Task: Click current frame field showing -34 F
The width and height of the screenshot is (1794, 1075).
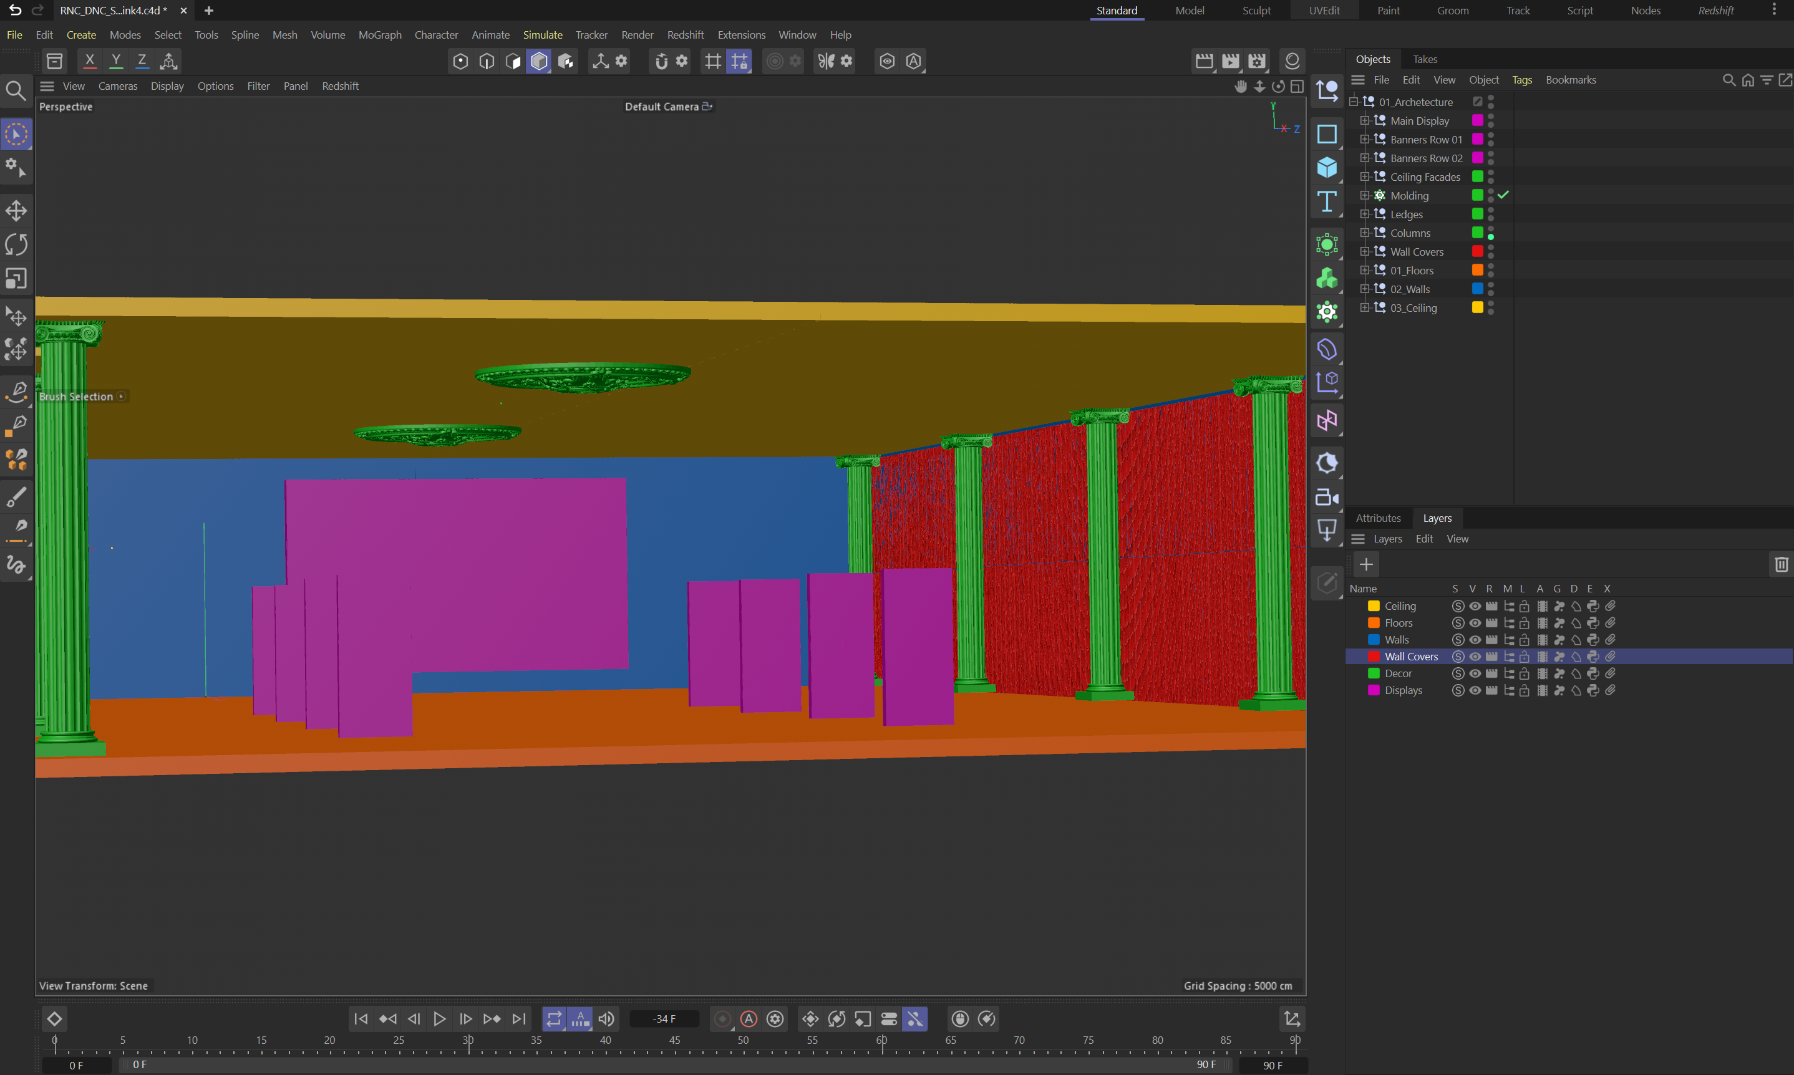Action: [x=664, y=1020]
